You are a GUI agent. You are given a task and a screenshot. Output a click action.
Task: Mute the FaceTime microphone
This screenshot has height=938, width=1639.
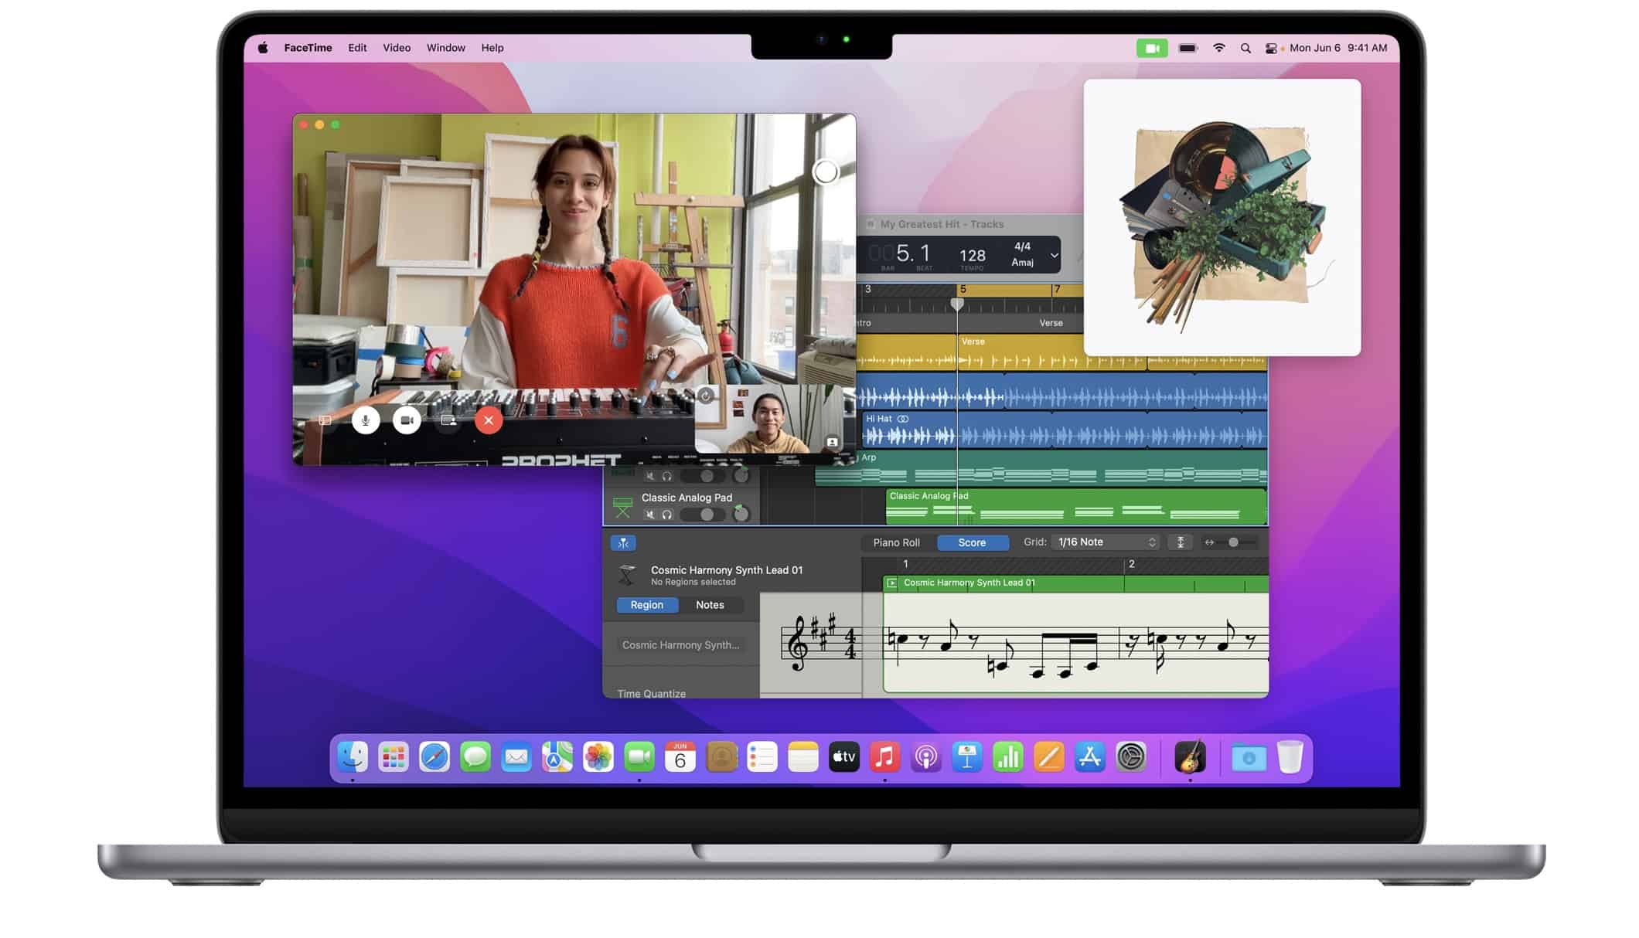[x=366, y=420]
